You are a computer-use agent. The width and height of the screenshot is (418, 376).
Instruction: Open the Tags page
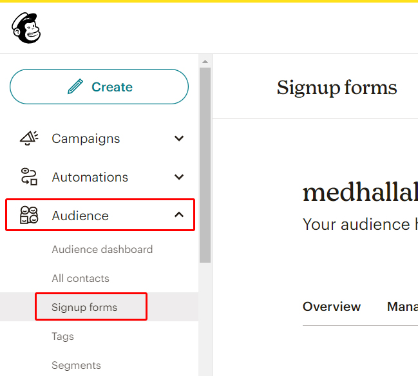[62, 336]
